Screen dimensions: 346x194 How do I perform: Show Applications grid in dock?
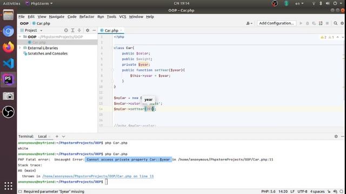(x=8, y=186)
